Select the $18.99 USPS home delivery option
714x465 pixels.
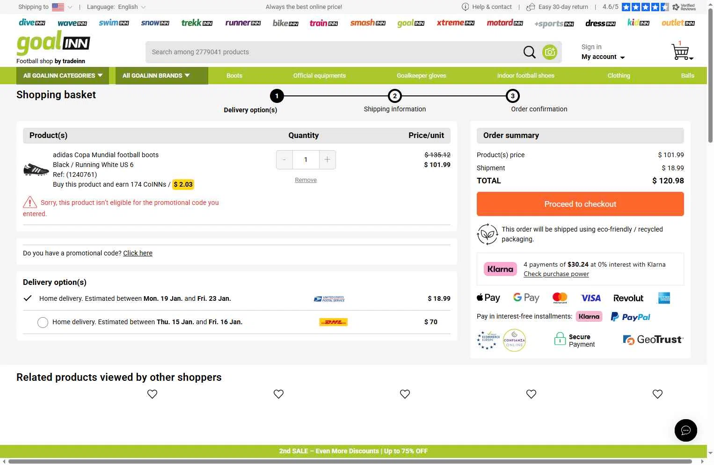(28, 298)
